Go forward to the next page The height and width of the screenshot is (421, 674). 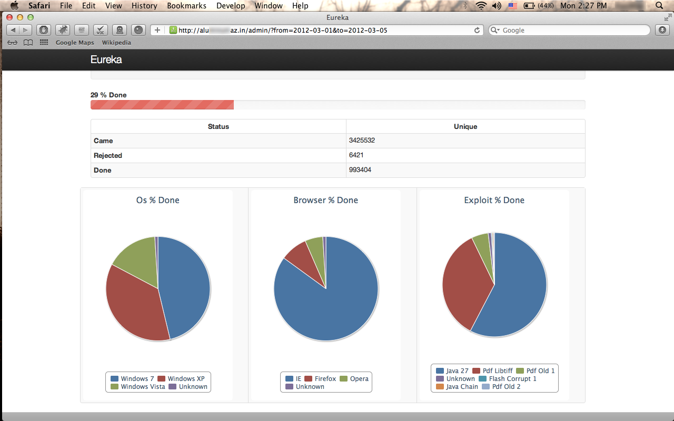[x=25, y=30]
